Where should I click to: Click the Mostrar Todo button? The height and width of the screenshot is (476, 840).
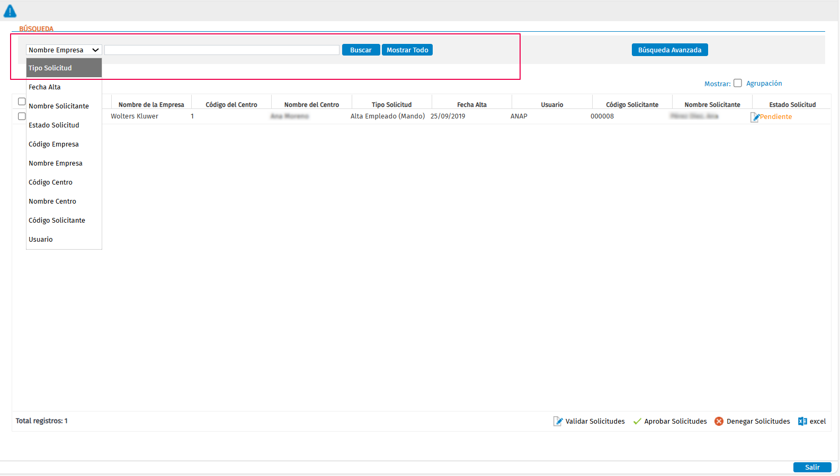click(407, 50)
